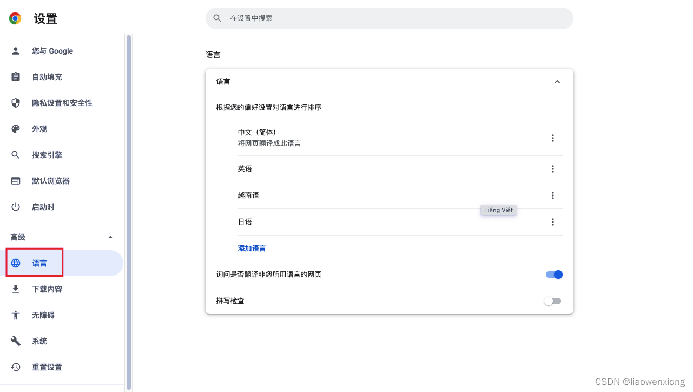Click the 高级 section label

pyautogui.click(x=18, y=237)
